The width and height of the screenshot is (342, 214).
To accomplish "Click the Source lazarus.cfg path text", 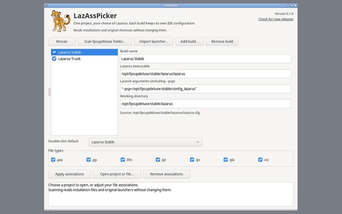I will point(160,113).
